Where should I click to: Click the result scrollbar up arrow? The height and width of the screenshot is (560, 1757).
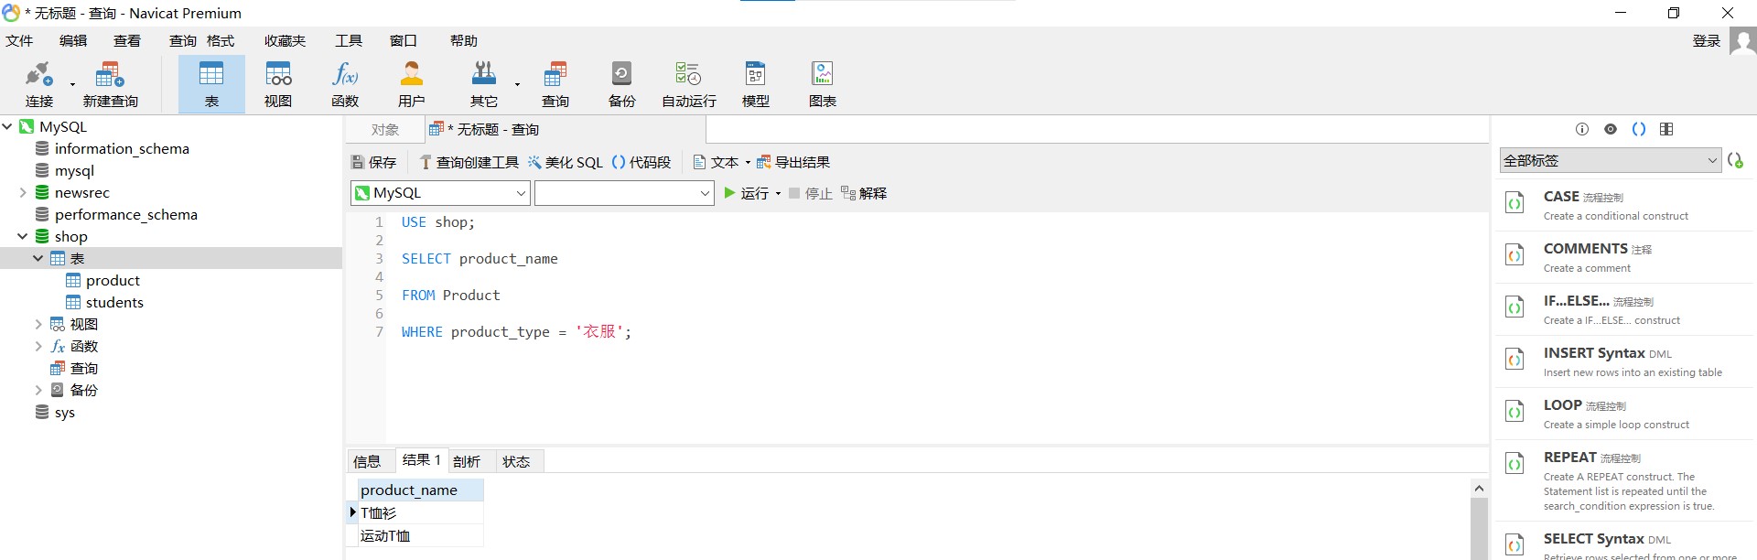click(x=1479, y=489)
